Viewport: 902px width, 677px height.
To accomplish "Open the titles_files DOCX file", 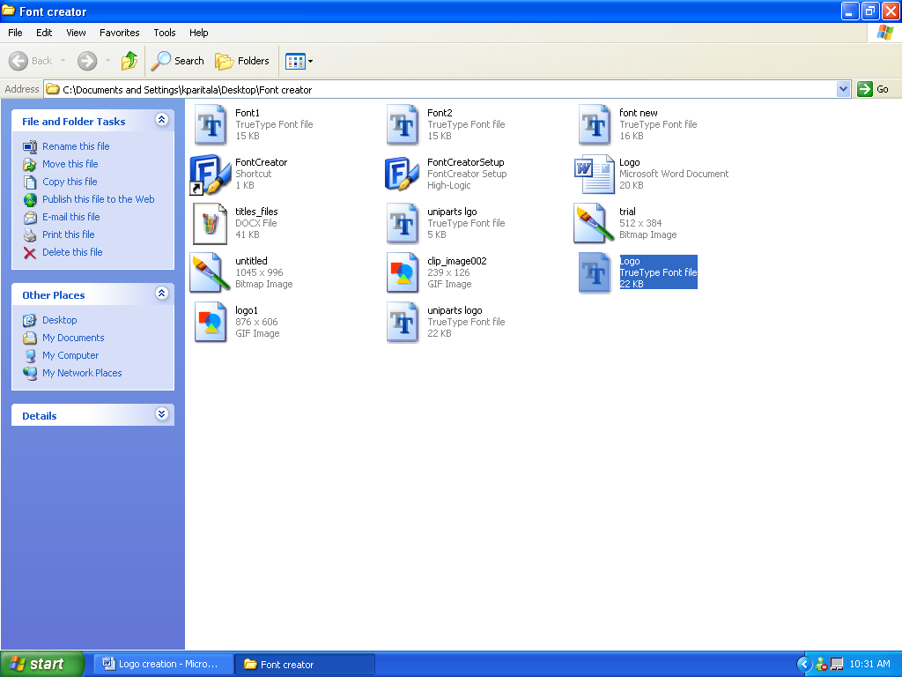I will point(211,223).
